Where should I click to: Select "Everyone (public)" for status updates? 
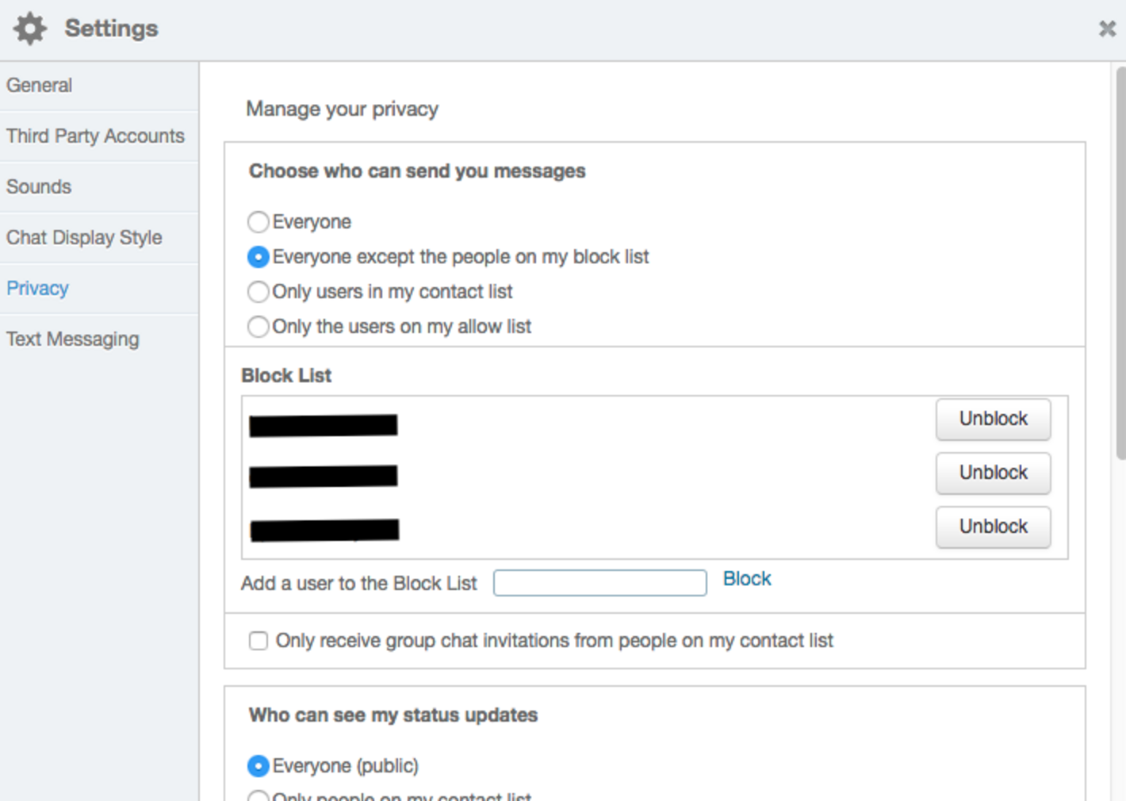pyautogui.click(x=258, y=766)
